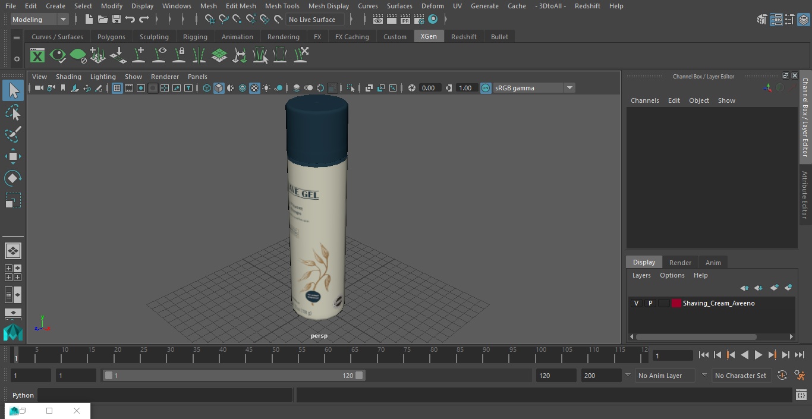Click the layer editor horizontal scrollbar

pos(696,337)
